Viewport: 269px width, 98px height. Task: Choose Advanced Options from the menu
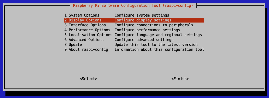[x=134, y=40]
